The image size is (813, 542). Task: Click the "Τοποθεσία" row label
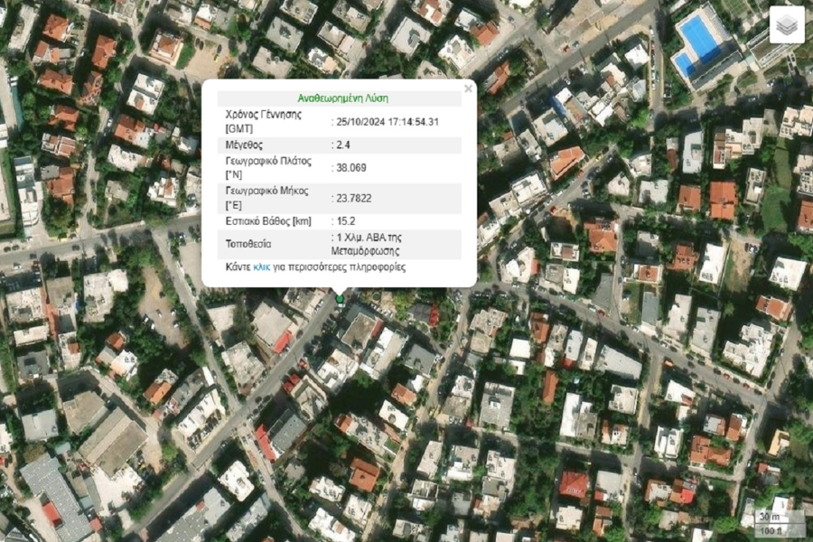pos(248,244)
